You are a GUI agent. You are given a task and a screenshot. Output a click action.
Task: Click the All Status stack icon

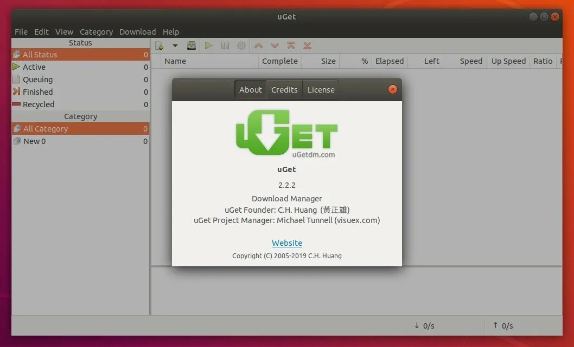tap(16, 55)
